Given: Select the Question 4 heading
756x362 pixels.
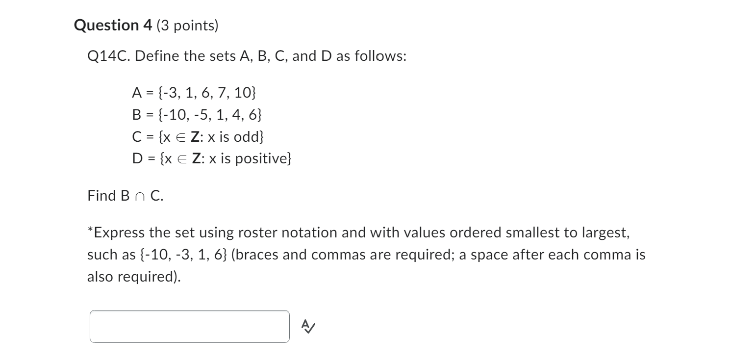Looking at the screenshot, I should click(114, 26).
